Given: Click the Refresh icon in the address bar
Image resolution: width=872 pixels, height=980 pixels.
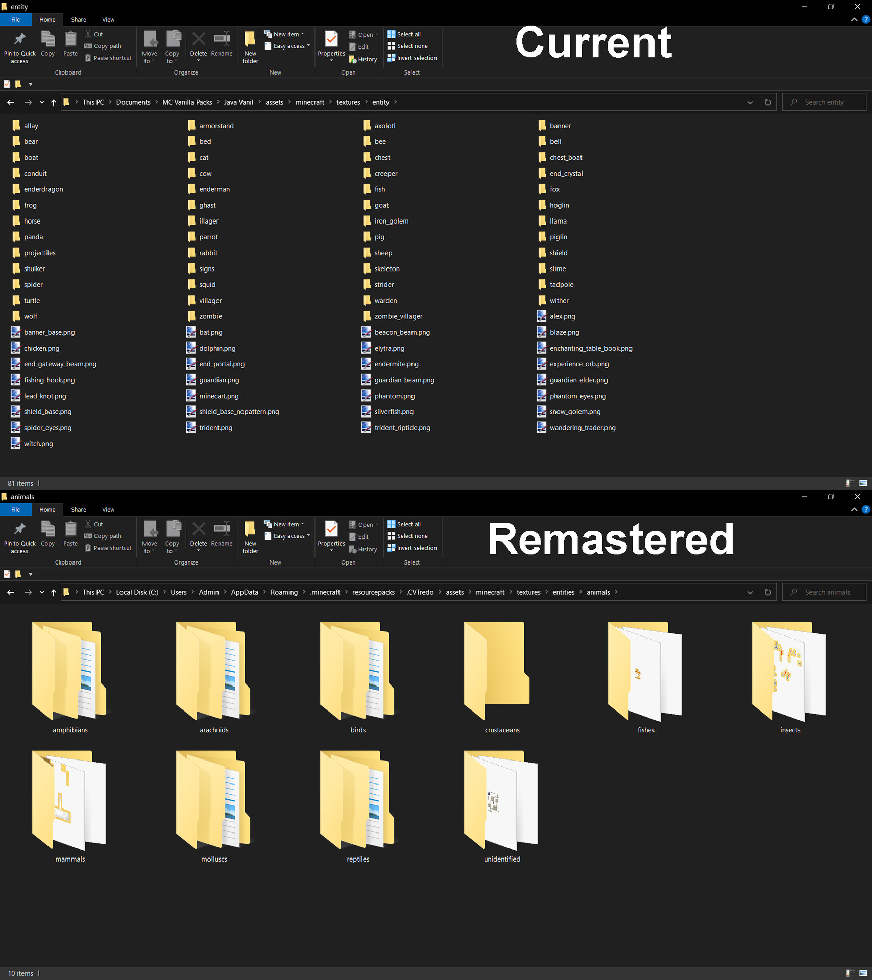Looking at the screenshot, I should tap(768, 102).
